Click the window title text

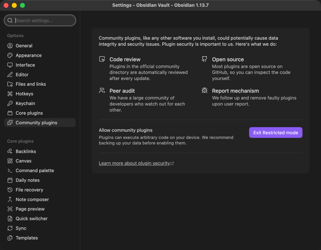[160, 5]
